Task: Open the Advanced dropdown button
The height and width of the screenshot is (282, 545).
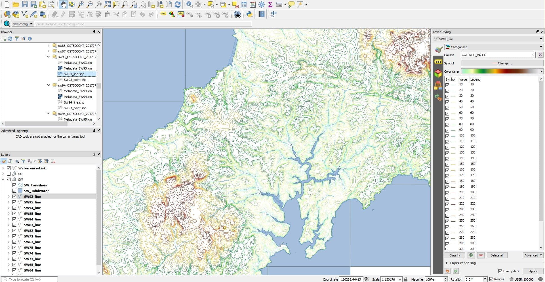Action: click(533, 255)
